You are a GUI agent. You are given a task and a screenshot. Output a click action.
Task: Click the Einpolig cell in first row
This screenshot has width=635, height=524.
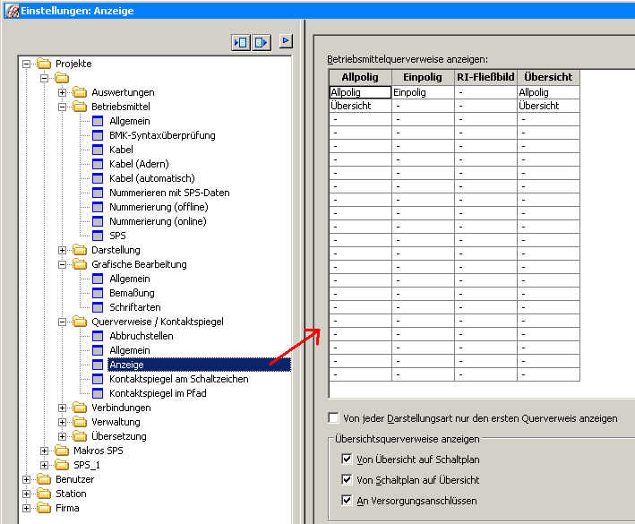(423, 92)
